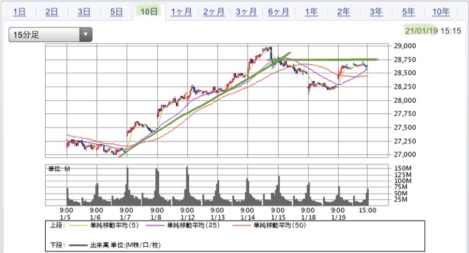Click the 28,750 price axis label

[405, 59]
